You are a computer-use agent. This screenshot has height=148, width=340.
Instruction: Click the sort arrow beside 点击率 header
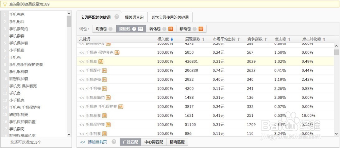point(289,39)
